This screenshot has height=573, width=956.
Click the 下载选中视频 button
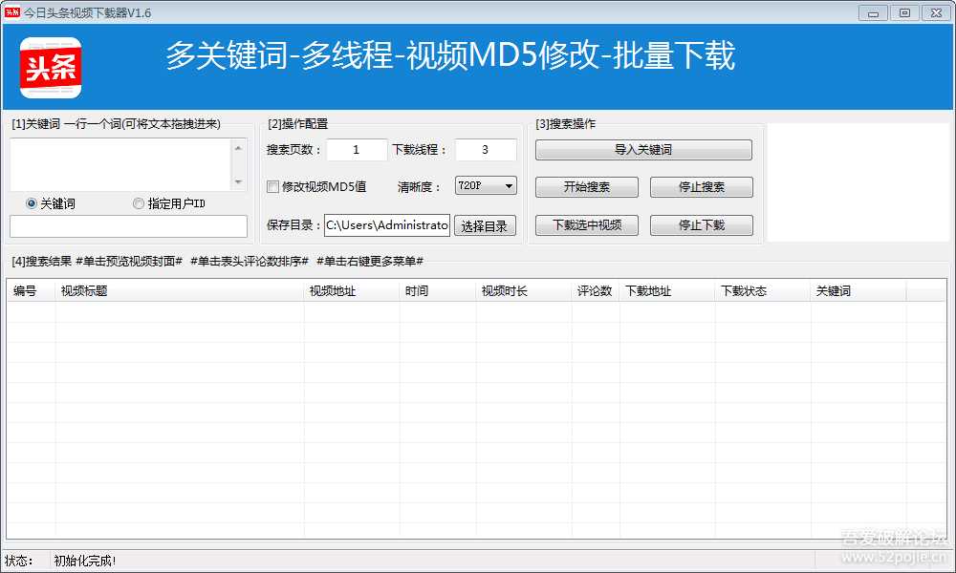click(x=586, y=224)
